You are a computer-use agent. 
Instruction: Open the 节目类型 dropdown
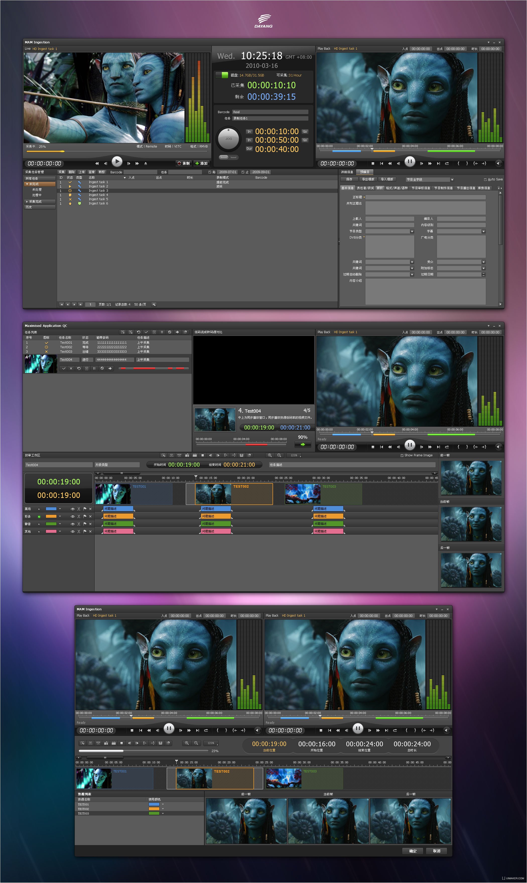[x=412, y=231]
